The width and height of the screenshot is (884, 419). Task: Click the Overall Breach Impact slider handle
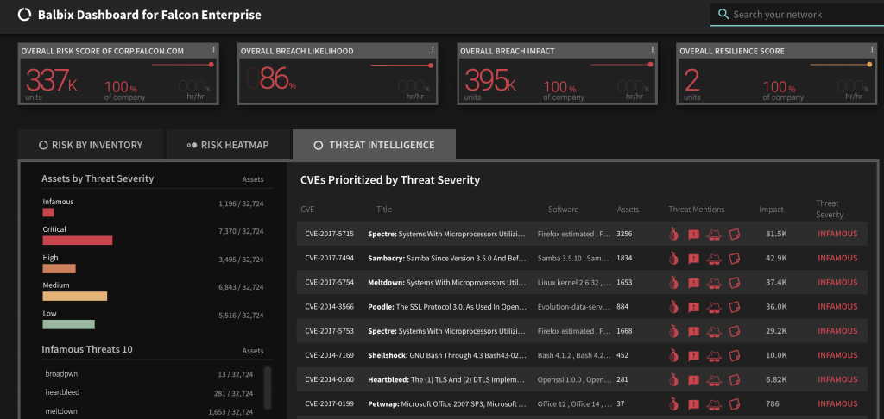pyautogui.click(x=651, y=65)
